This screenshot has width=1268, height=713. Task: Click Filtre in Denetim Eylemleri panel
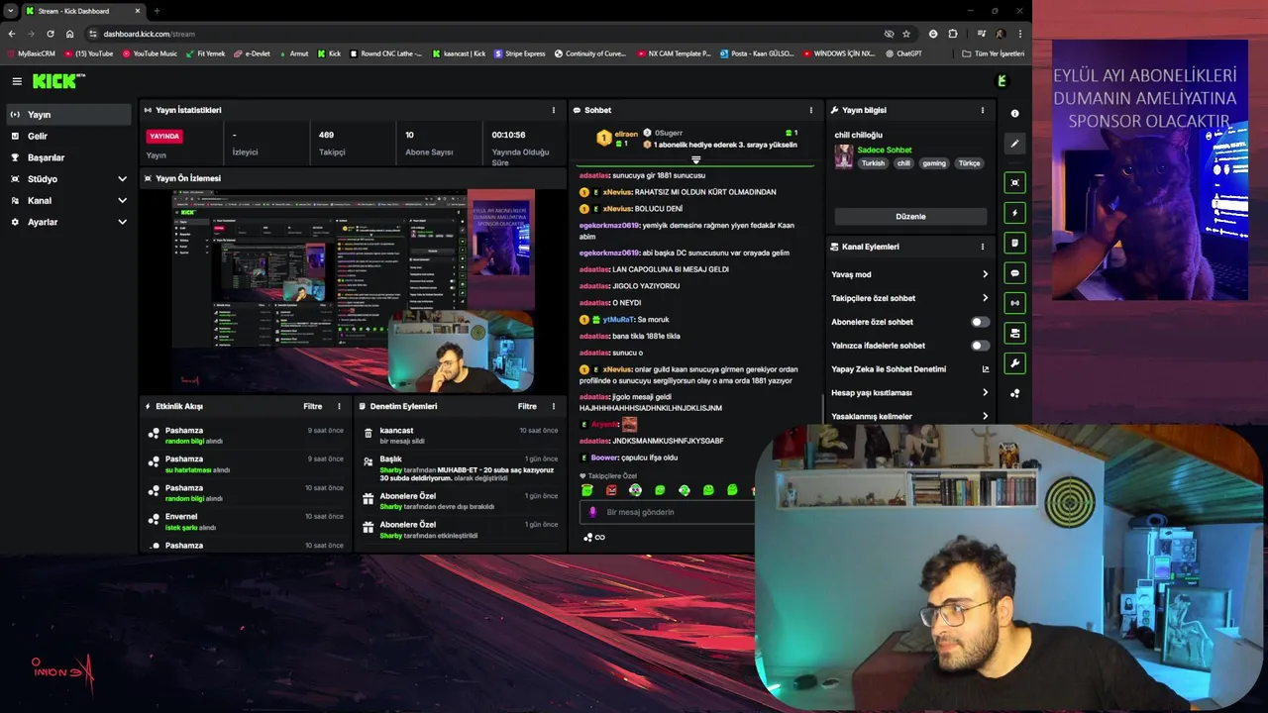527,406
